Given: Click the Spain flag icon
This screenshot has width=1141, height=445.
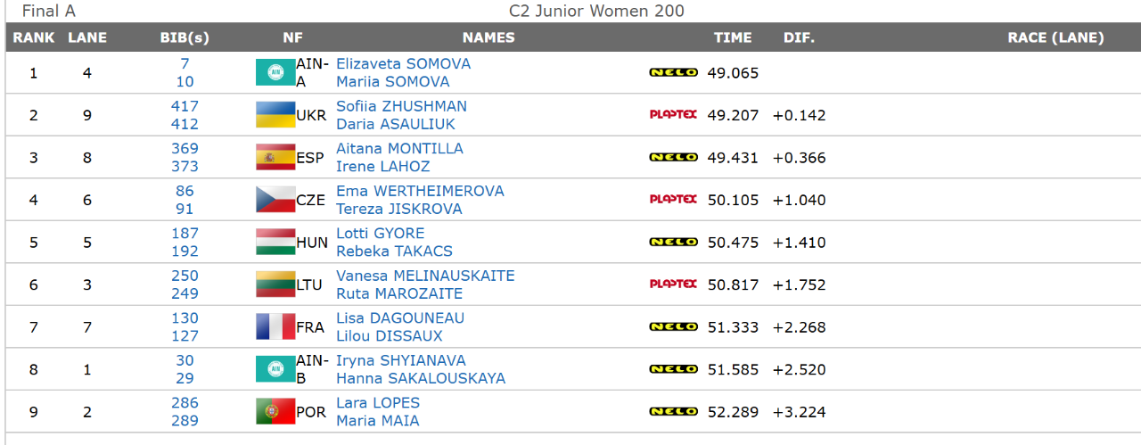Looking at the screenshot, I should pyautogui.click(x=275, y=157).
